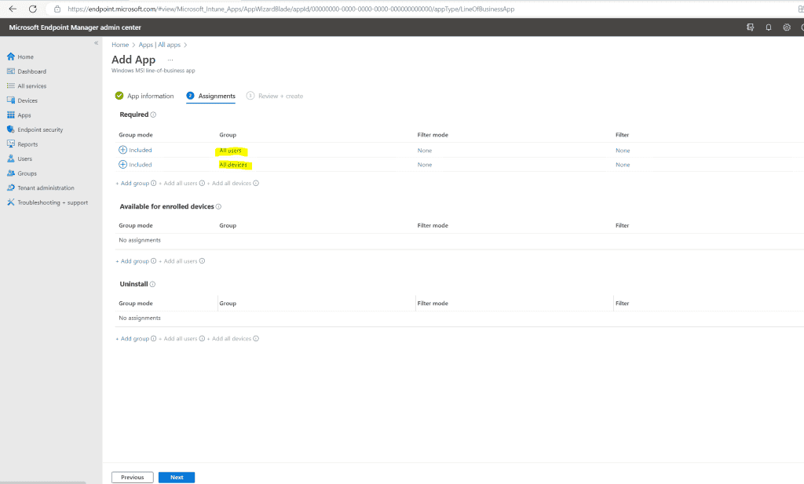Click the Next button
Image resolution: width=804 pixels, height=484 pixels.
(176, 476)
